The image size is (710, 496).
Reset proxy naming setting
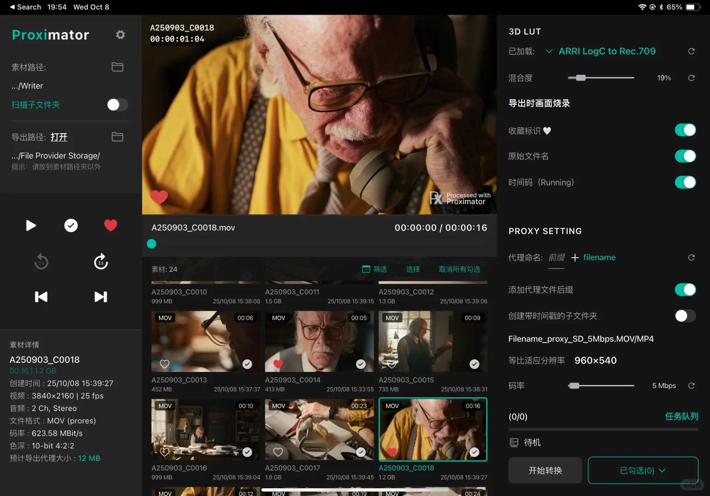click(x=691, y=258)
